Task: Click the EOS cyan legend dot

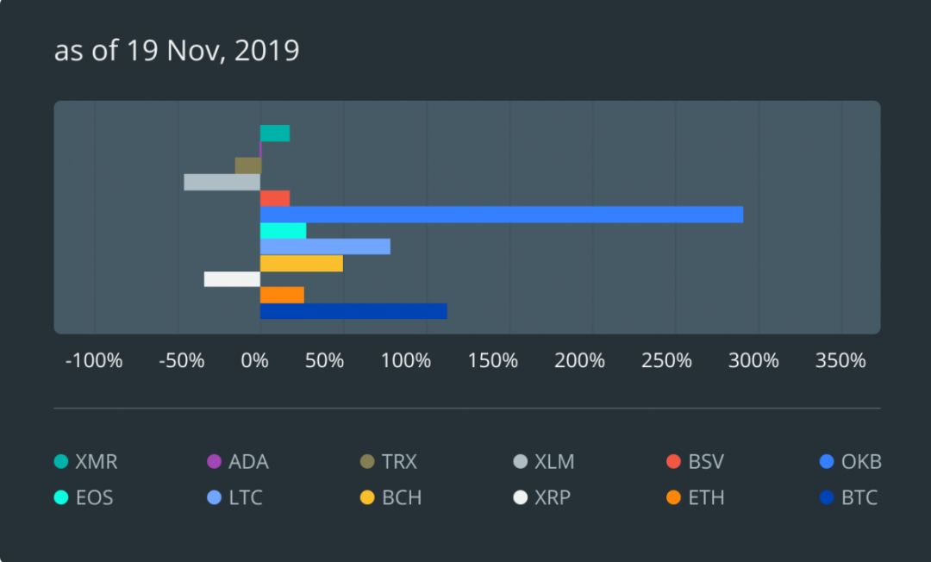Action: pyautogui.click(x=60, y=498)
